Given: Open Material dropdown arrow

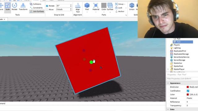Looking at the screenshot, I should [x=96, y=12].
